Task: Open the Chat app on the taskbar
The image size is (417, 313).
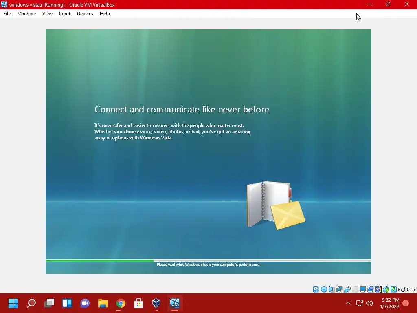Action: coord(85,303)
